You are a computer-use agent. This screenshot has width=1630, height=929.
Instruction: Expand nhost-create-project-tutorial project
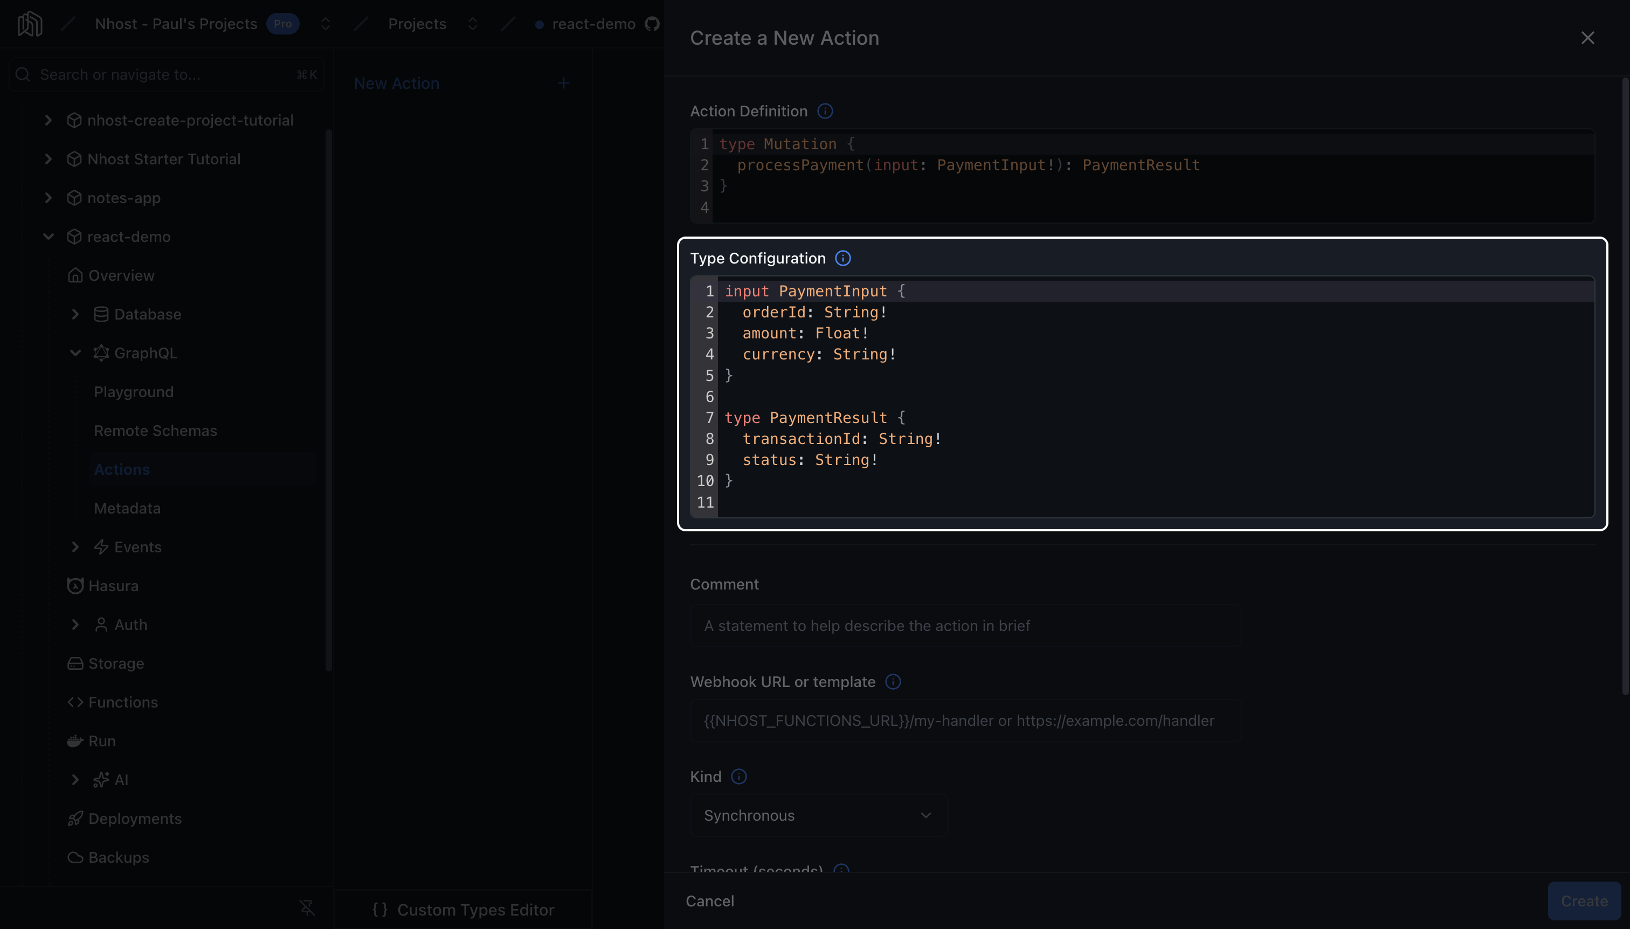pos(48,120)
